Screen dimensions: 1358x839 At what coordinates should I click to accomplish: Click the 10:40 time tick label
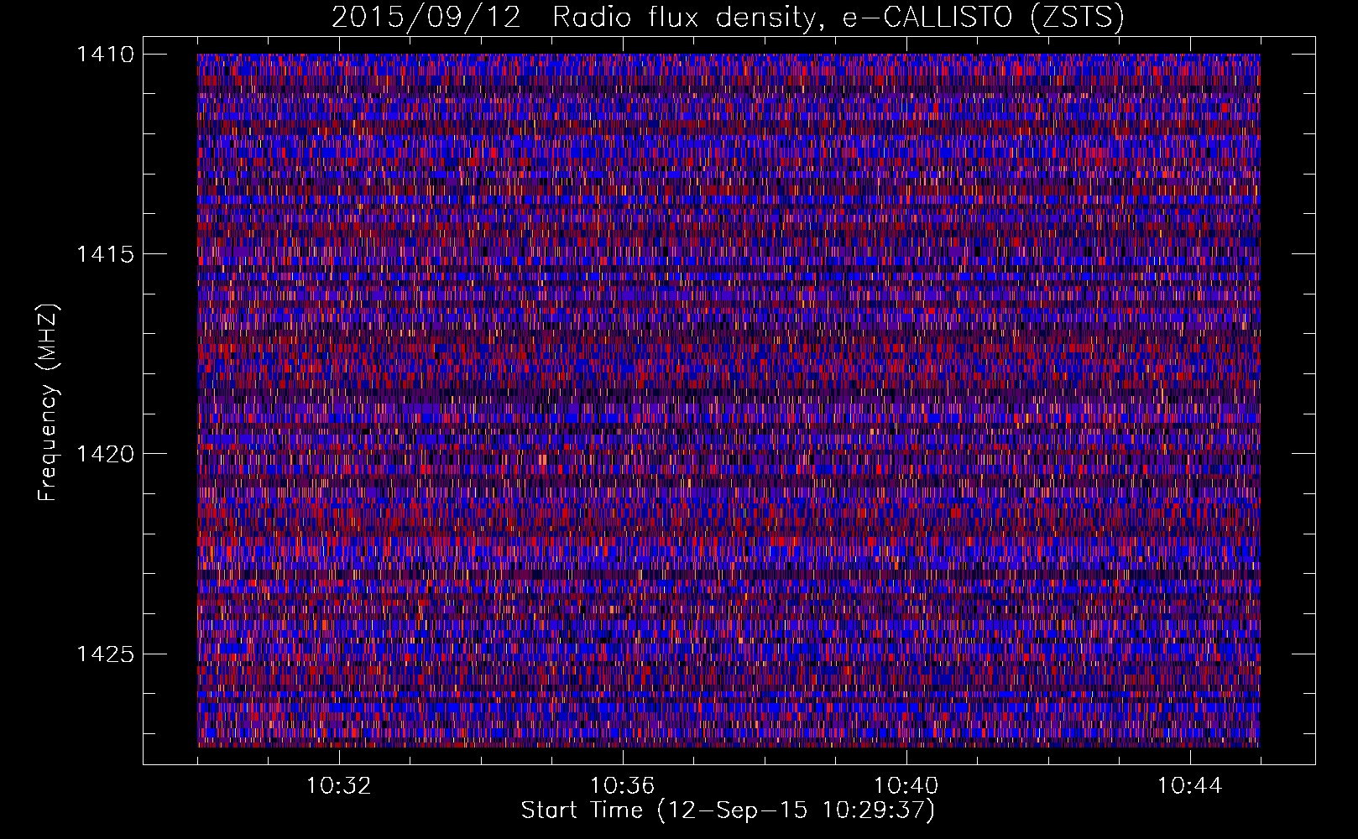[906, 786]
